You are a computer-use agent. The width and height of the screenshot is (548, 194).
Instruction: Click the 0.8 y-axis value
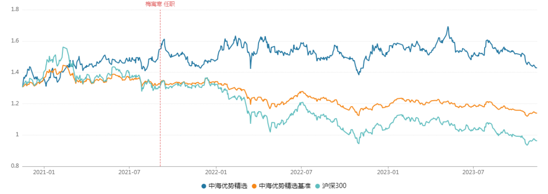coord(14,166)
